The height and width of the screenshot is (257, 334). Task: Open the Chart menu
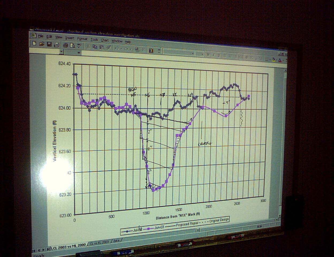coord(105,40)
